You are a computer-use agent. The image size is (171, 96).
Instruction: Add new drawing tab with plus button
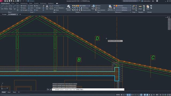pyautogui.click(x=20, y=14)
